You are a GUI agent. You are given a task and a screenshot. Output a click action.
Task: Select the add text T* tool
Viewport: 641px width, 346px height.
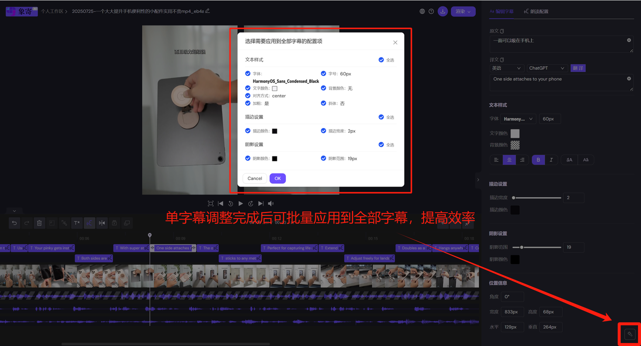[x=77, y=223]
